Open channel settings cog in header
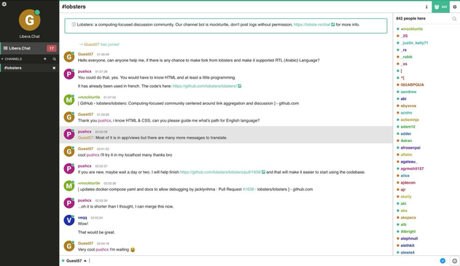Screen dimensions: 460x266 tap(455, 7)
